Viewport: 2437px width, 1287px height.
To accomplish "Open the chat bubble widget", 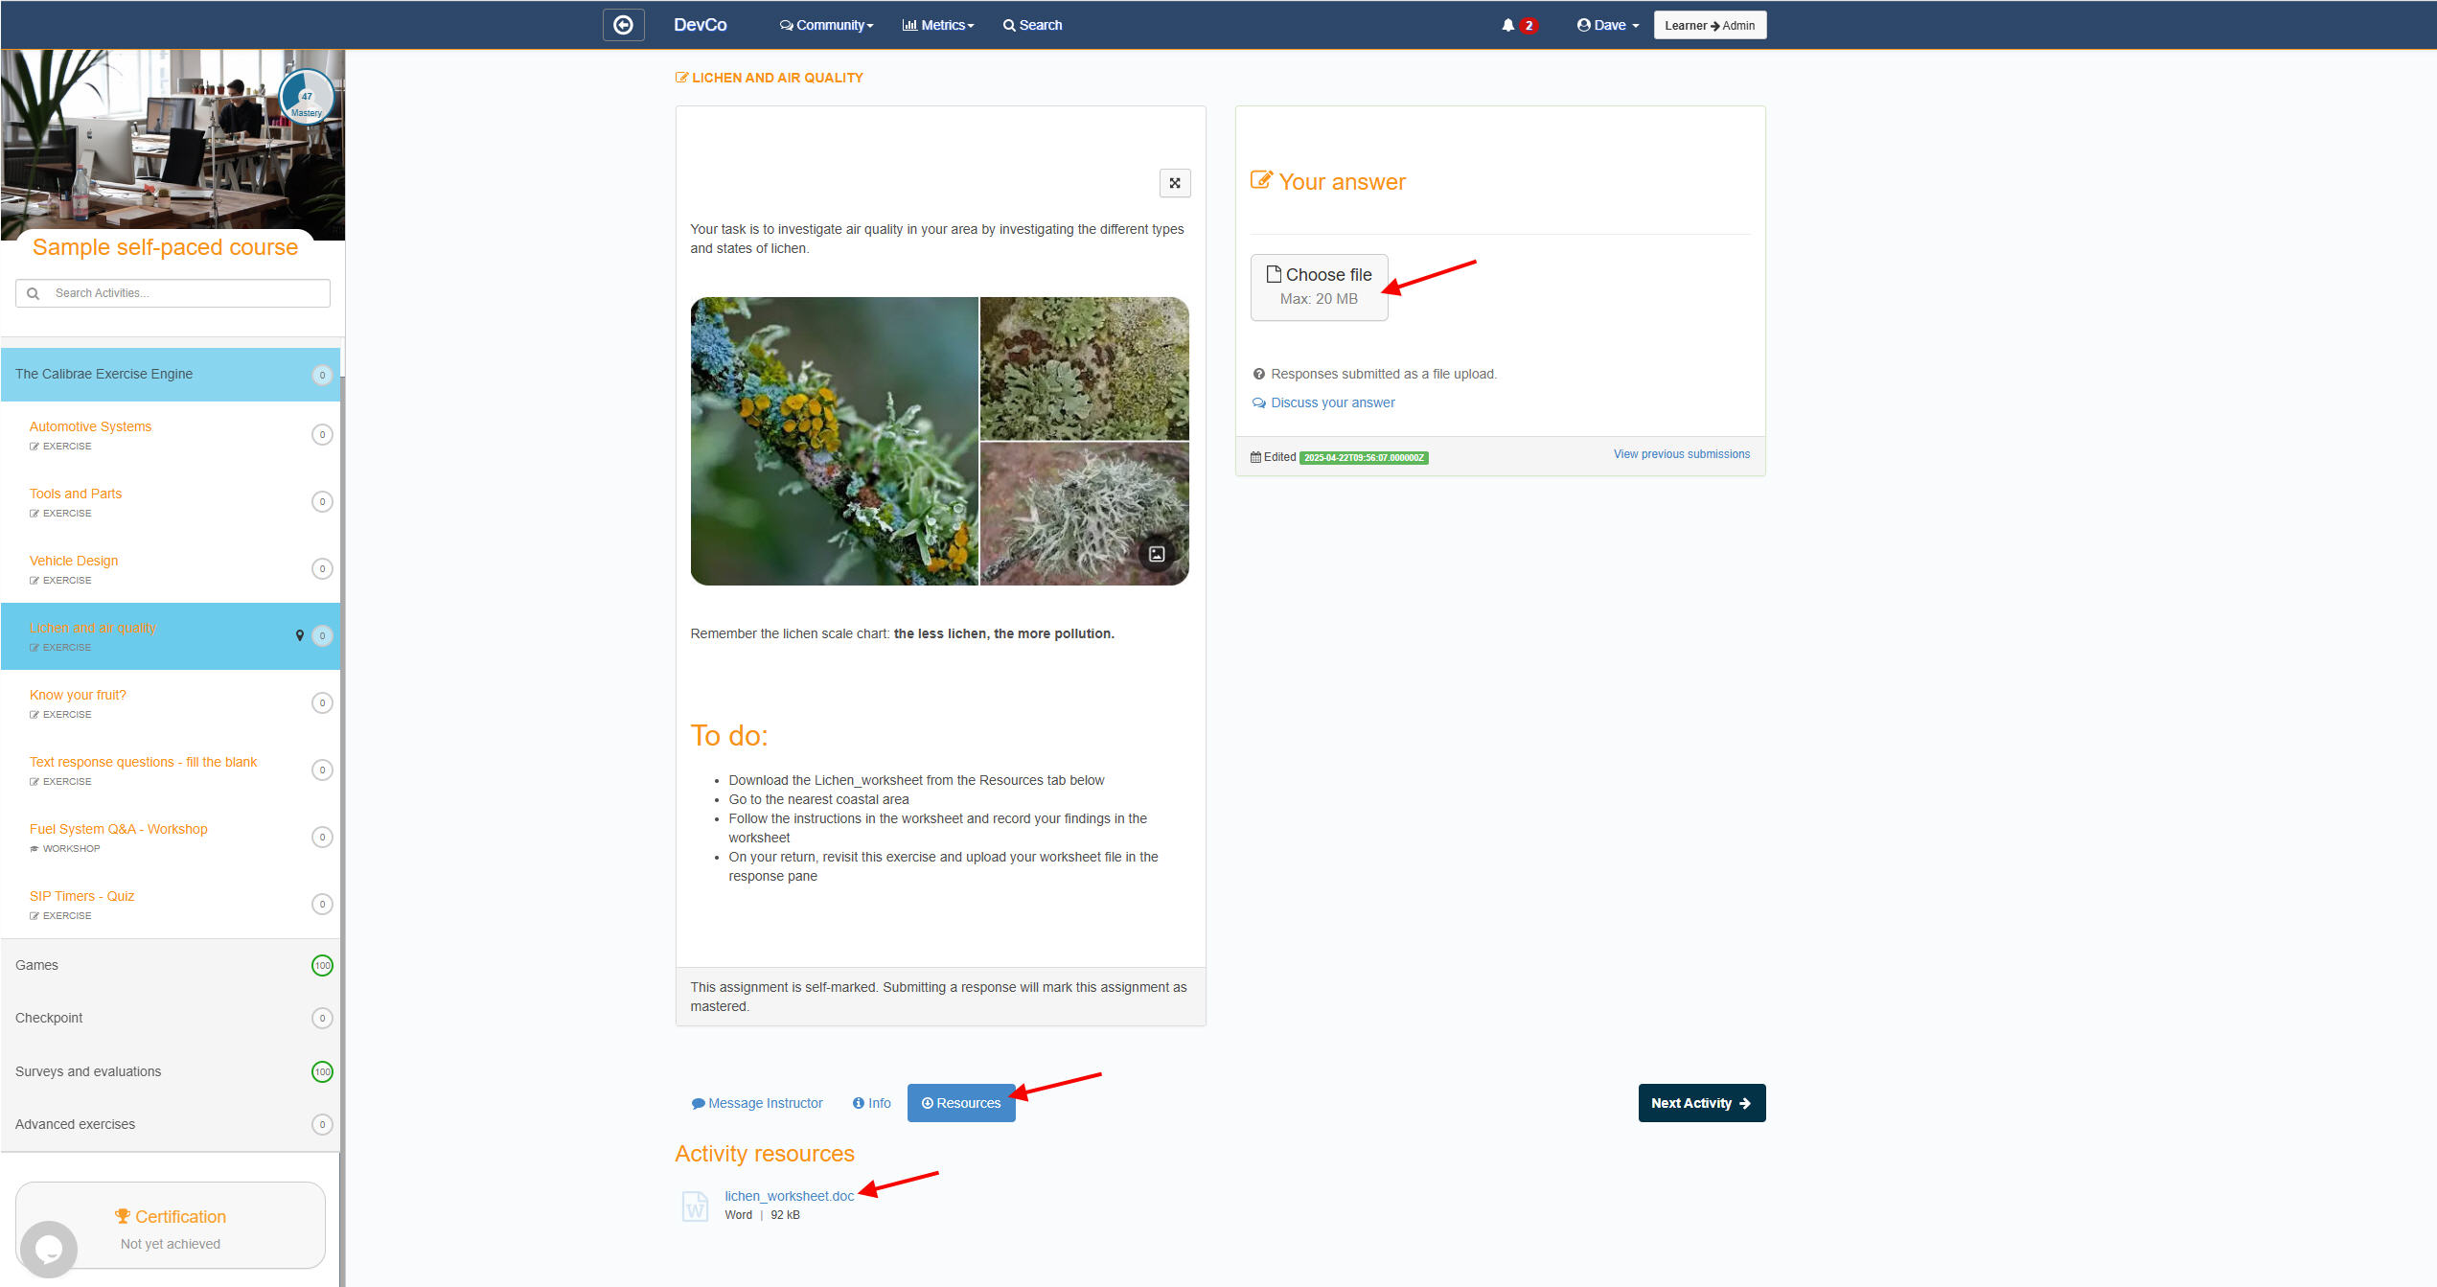I will click(x=48, y=1249).
